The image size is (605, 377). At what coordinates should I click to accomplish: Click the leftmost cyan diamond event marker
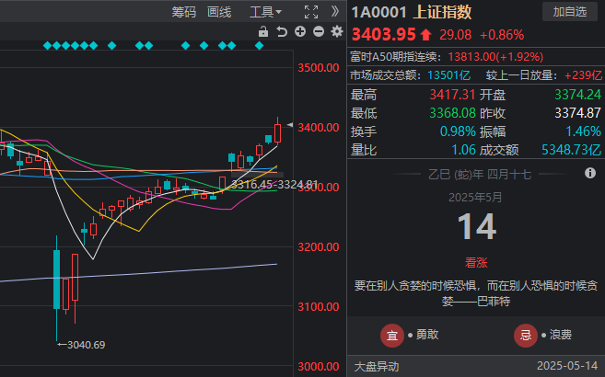coord(48,46)
